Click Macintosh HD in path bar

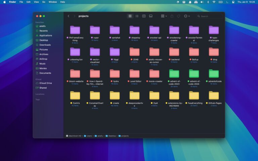(x=74, y=136)
